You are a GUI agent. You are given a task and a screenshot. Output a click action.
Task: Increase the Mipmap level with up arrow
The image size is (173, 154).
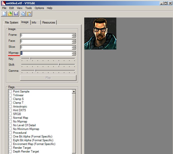pos(74,52)
